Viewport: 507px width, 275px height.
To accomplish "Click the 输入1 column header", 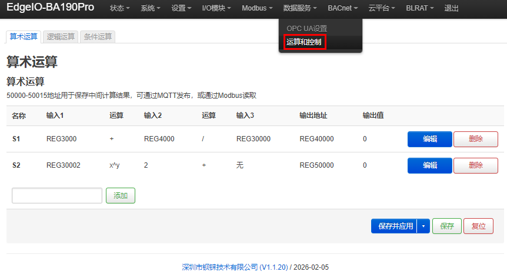I will pyautogui.click(x=55, y=116).
